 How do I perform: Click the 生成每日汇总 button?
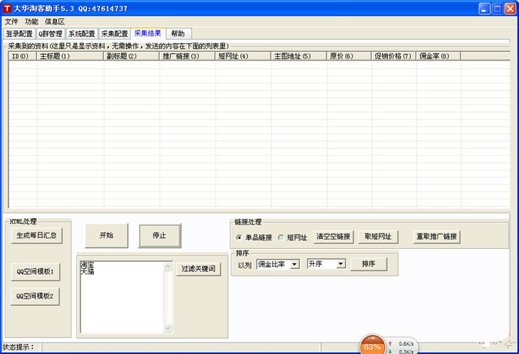37,235
